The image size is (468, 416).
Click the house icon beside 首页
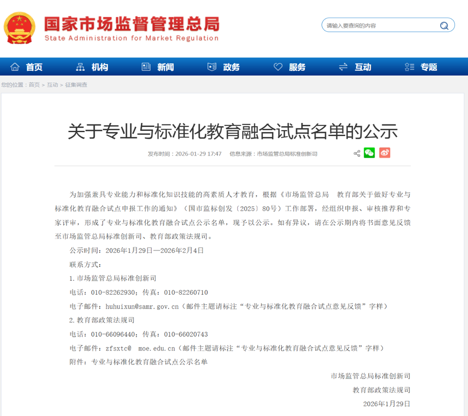click(15, 67)
